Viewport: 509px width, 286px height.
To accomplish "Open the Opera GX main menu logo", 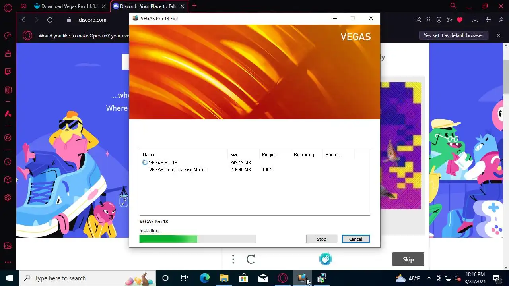I will click(8, 8).
